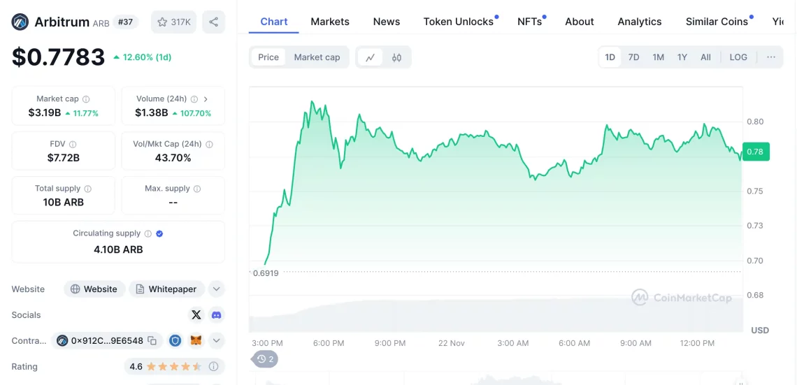Set chart range to 1D
Viewport: 797px width, 385px height.
[x=610, y=57]
